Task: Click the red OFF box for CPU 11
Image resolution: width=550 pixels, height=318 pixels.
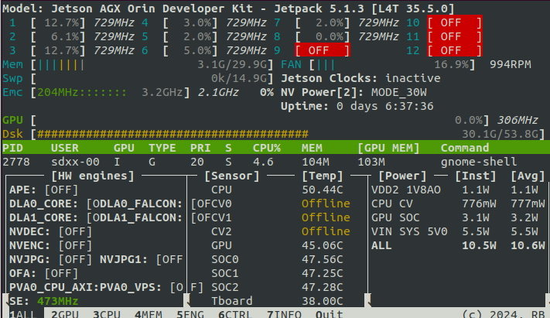Action: tap(455, 36)
